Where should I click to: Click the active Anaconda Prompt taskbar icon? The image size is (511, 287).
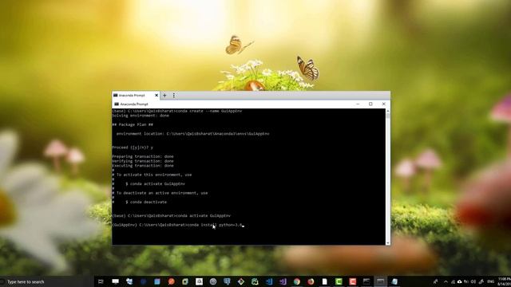[x=380, y=281]
